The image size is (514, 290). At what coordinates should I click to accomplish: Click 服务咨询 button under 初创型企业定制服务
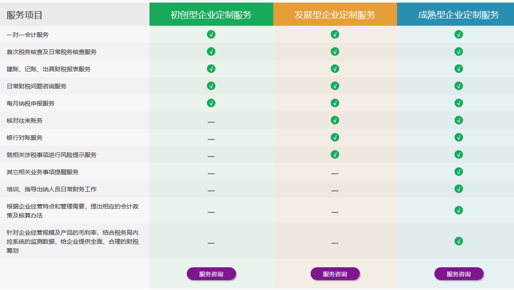211,274
